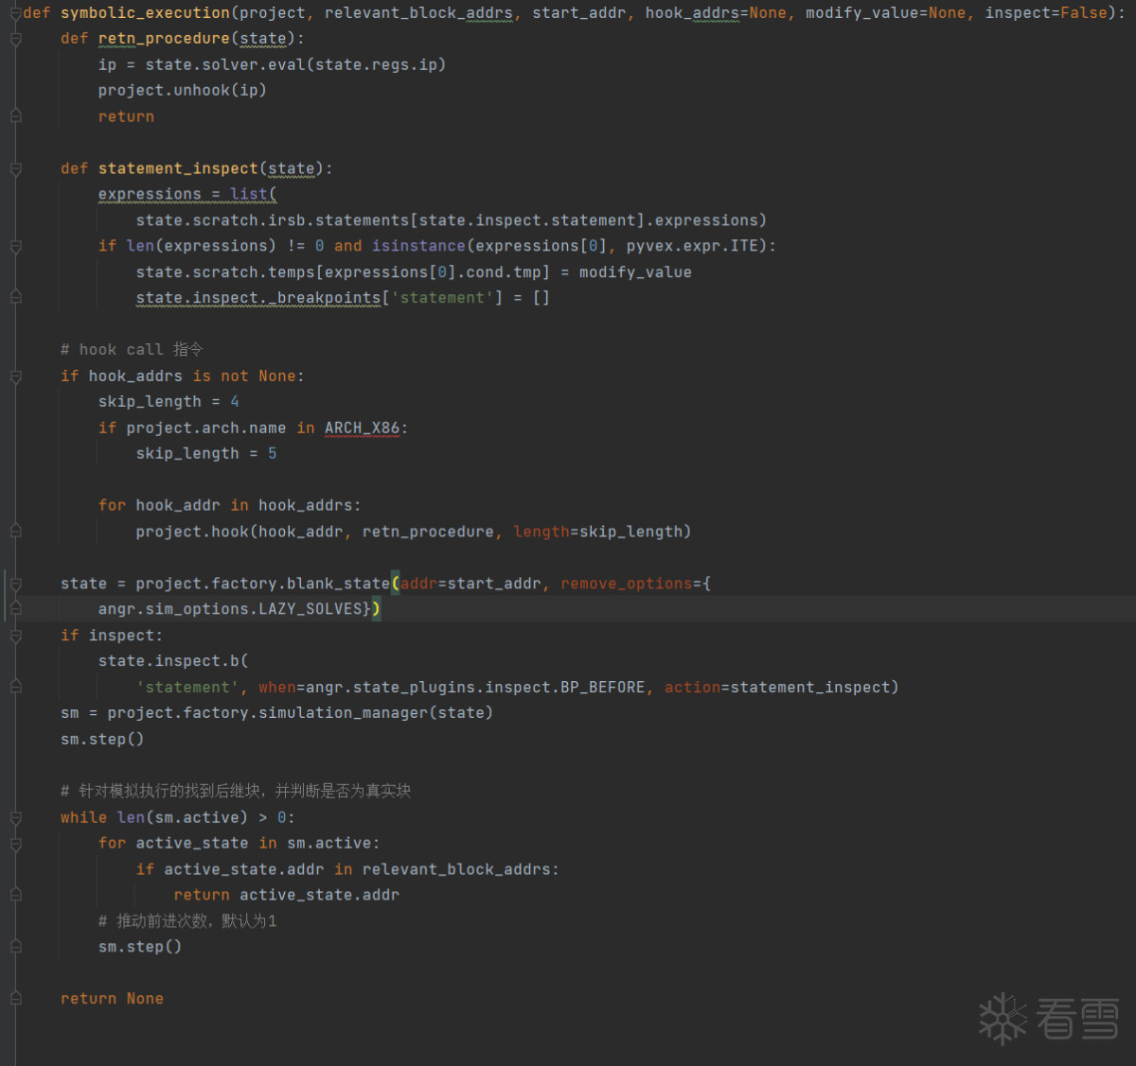Click fold-end marker beside LAZY_SOLVES line
This screenshot has height=1066, width=1136.
pos(16,610)
